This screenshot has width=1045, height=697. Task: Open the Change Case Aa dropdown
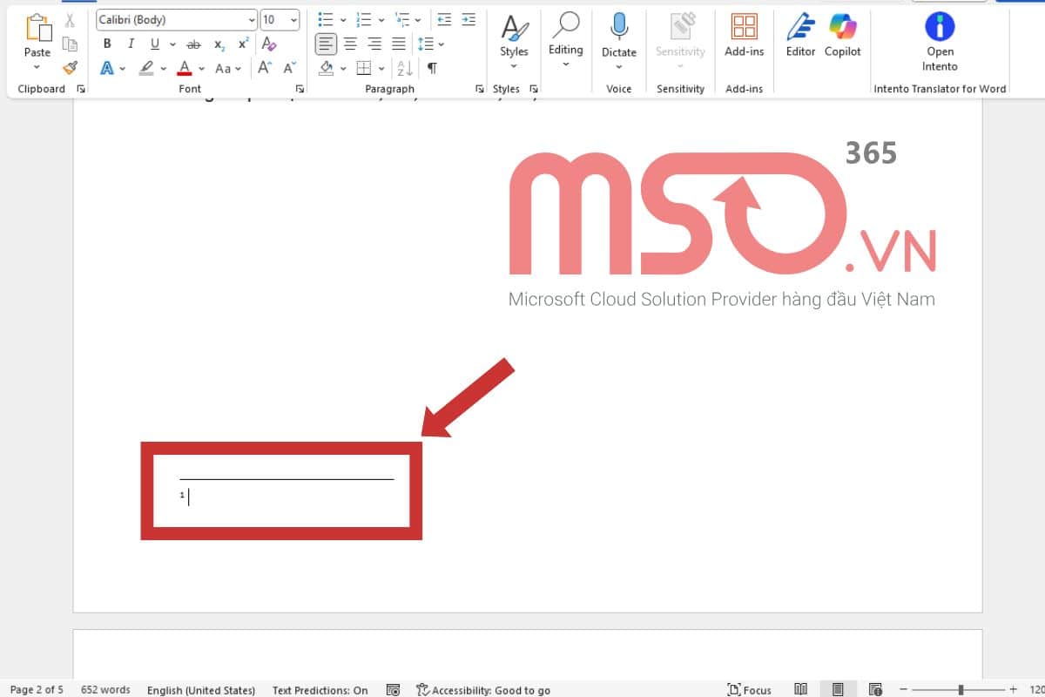(x=228, y=68)
